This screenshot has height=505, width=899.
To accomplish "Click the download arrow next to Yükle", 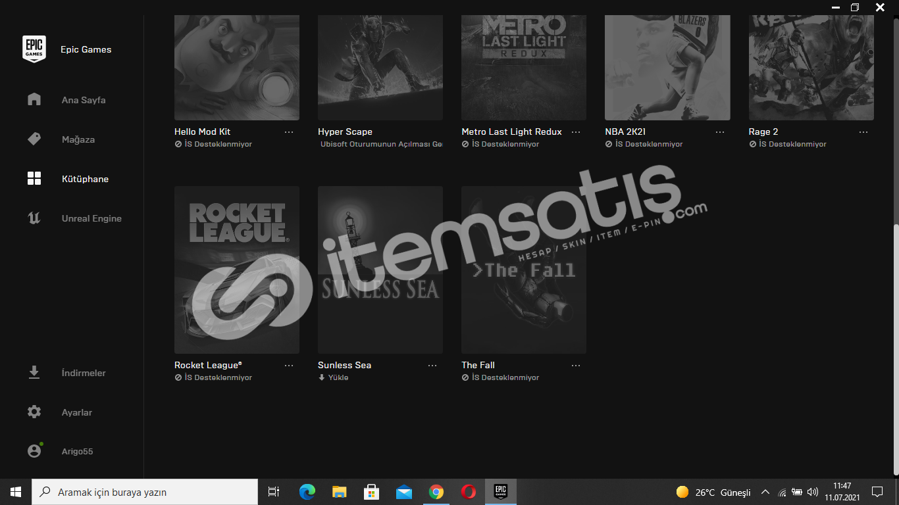I will point(322,377).
